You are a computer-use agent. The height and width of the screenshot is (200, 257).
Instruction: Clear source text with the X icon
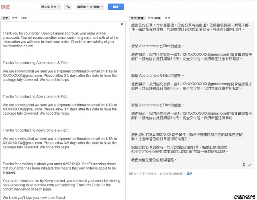click(122, 24)
